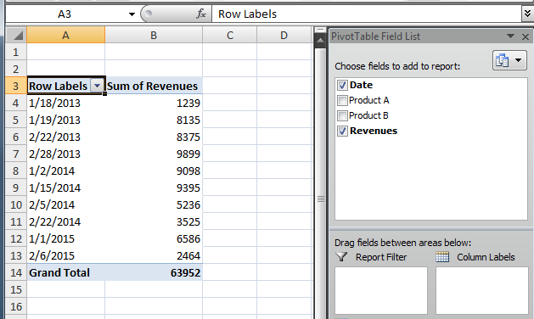
Task: Click the vertical split handle above the scrollbar
Action: pyautogui.click(x=320, y=31)
